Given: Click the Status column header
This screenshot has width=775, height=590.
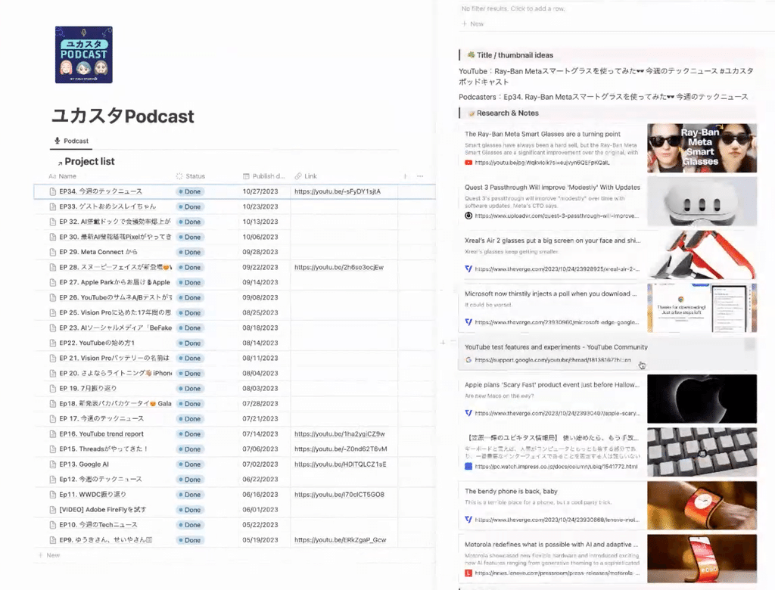Looking at the screenshot, I should tap(191, 176).
